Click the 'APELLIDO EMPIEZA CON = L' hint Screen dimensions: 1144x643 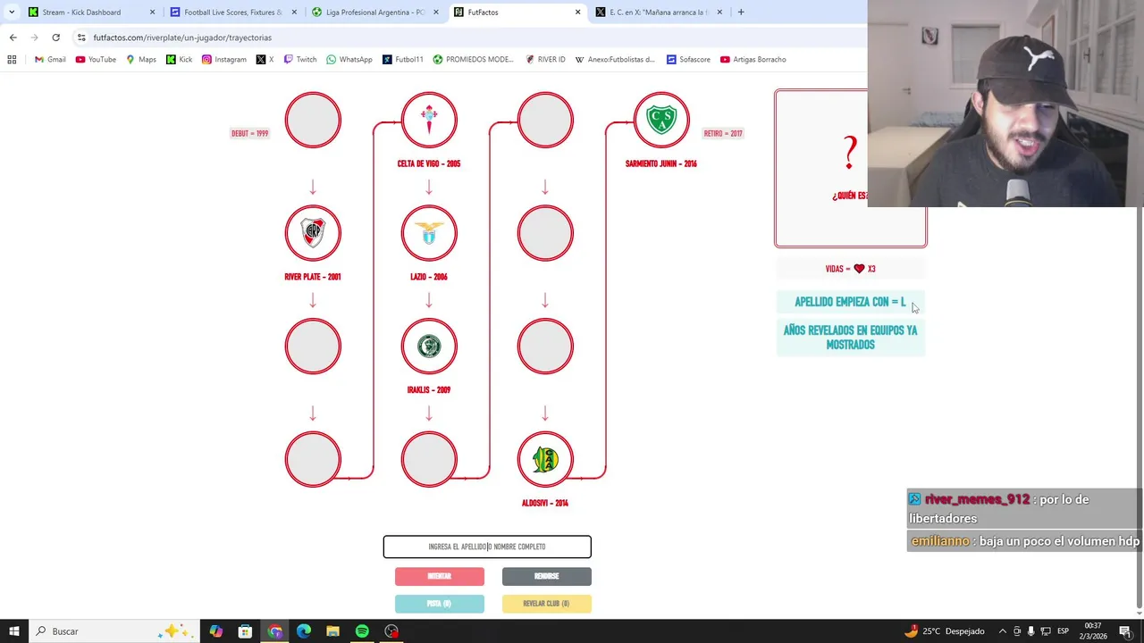pyautogui.click(x=851, y=302)
